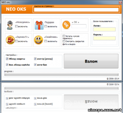
Task: Click the orange OK coin icon
Action: pyautogui.click(x=66, y=25)
